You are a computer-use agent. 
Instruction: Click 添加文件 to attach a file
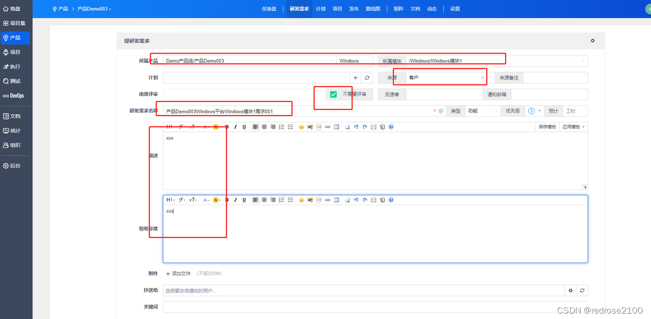[x=178, y=273]
